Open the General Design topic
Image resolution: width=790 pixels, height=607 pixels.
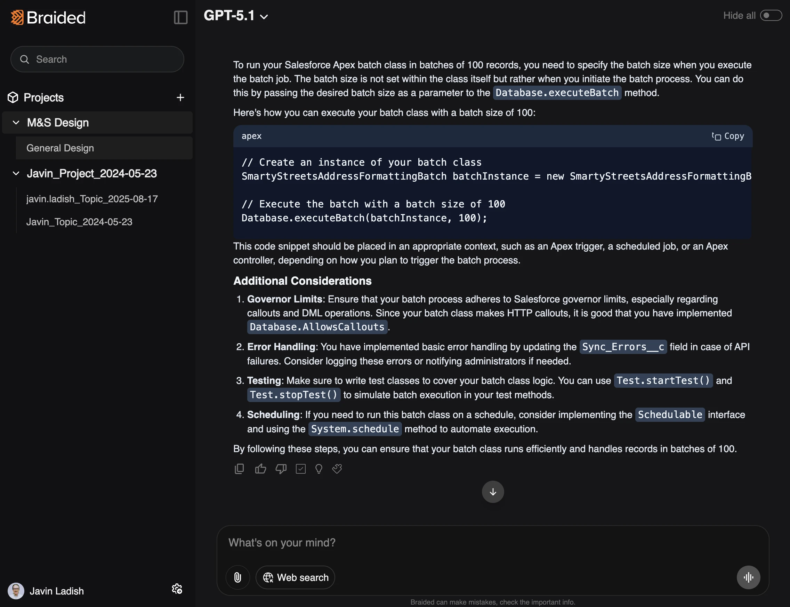(60, 148)
